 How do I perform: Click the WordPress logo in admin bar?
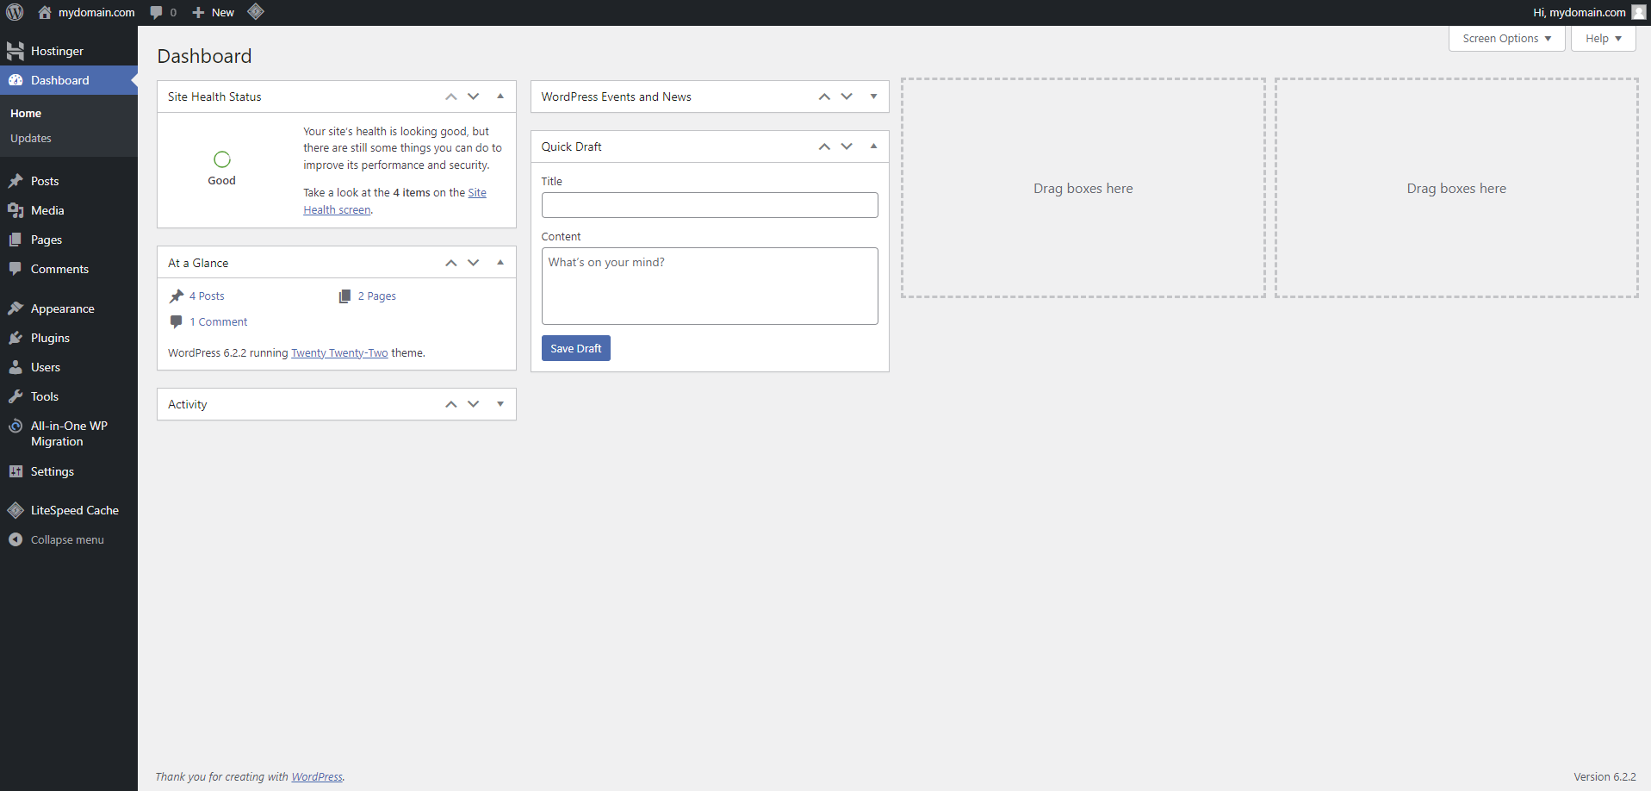tap(15, 12)
